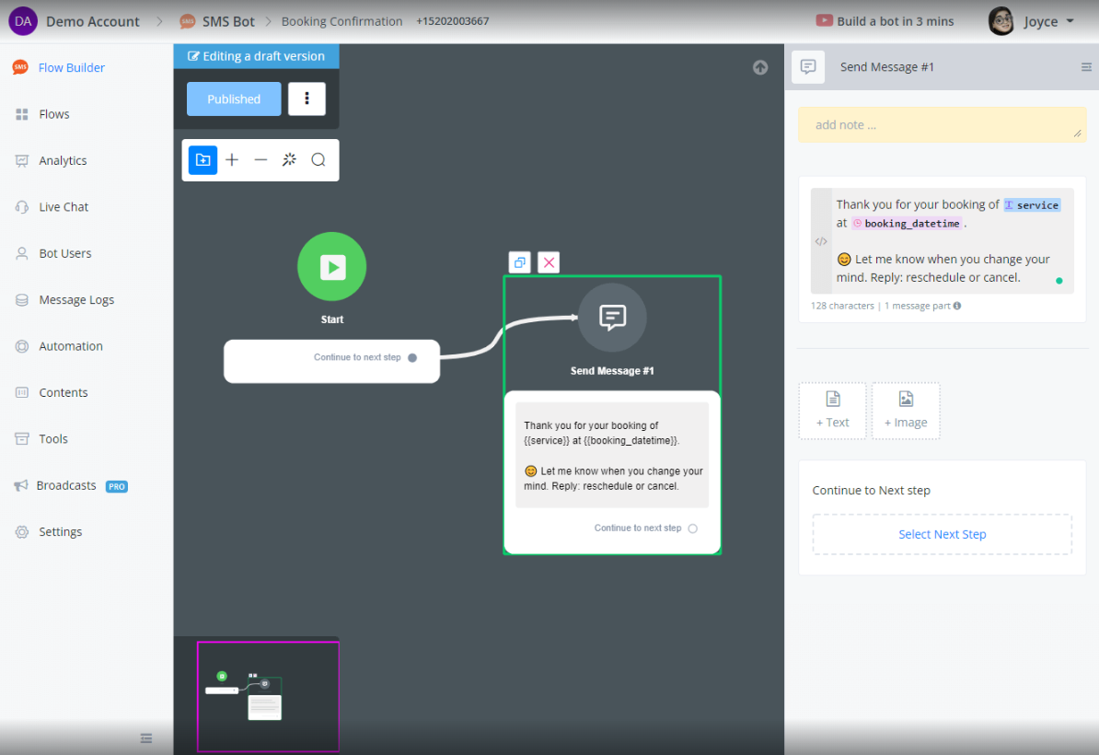The height and width of the screenshot is (755, 1099).
Task: Click the add note input field
Action: [942, 124]
